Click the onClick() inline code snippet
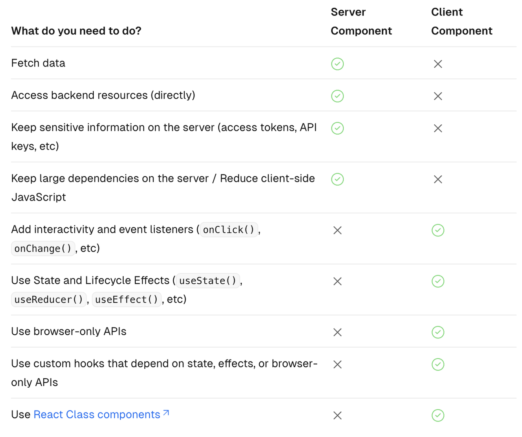Screen dimensions: 522x437 tap(228, 230)
